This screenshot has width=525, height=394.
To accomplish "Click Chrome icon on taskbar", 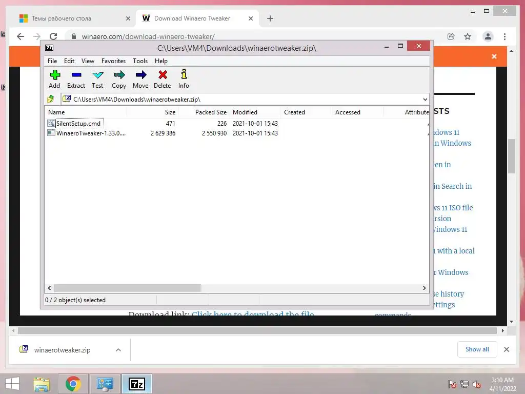I will 73,384.
